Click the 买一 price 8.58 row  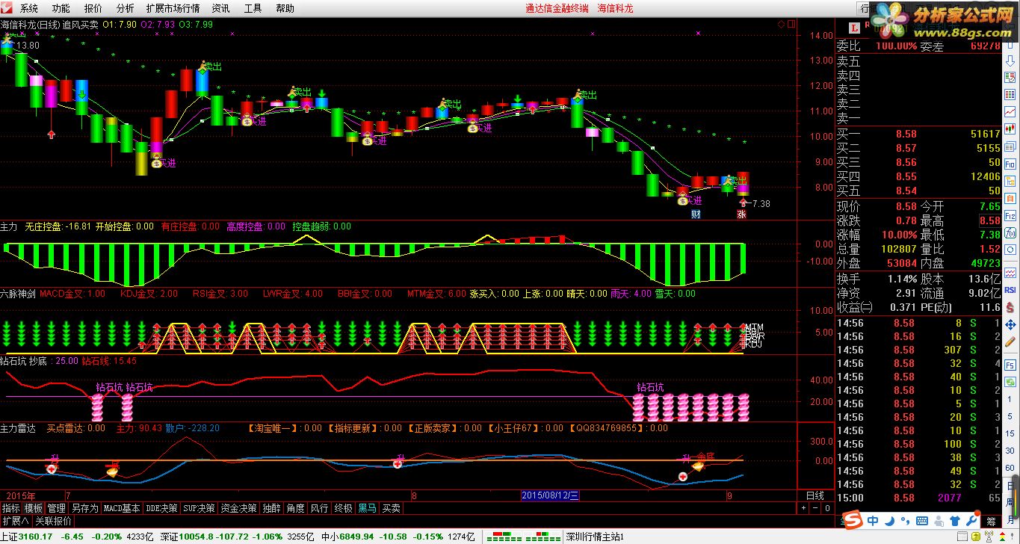918,134
